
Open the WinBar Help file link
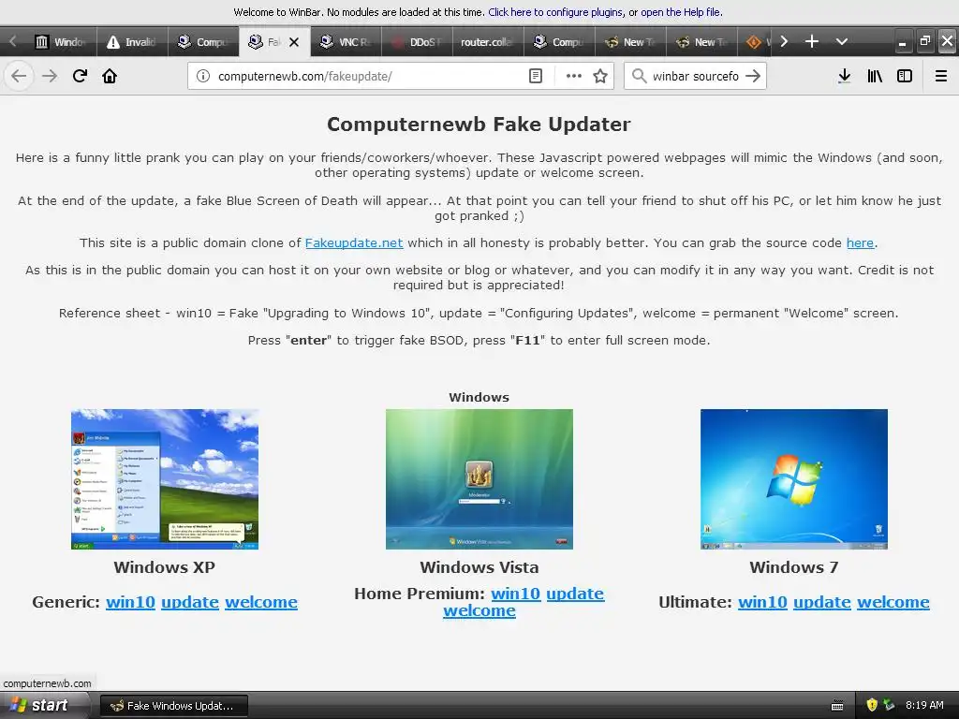682,11
